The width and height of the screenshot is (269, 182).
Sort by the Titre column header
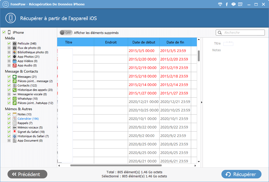pos(75,42)
